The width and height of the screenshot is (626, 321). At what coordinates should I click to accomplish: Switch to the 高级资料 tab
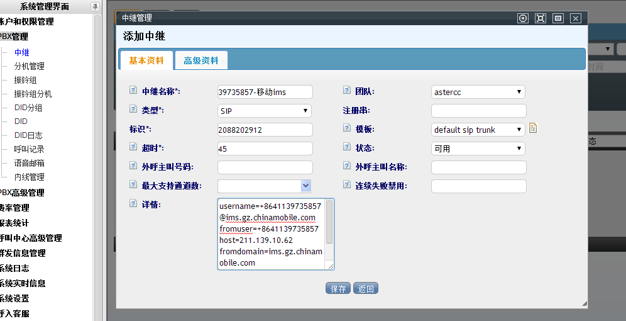click(201, 60)
